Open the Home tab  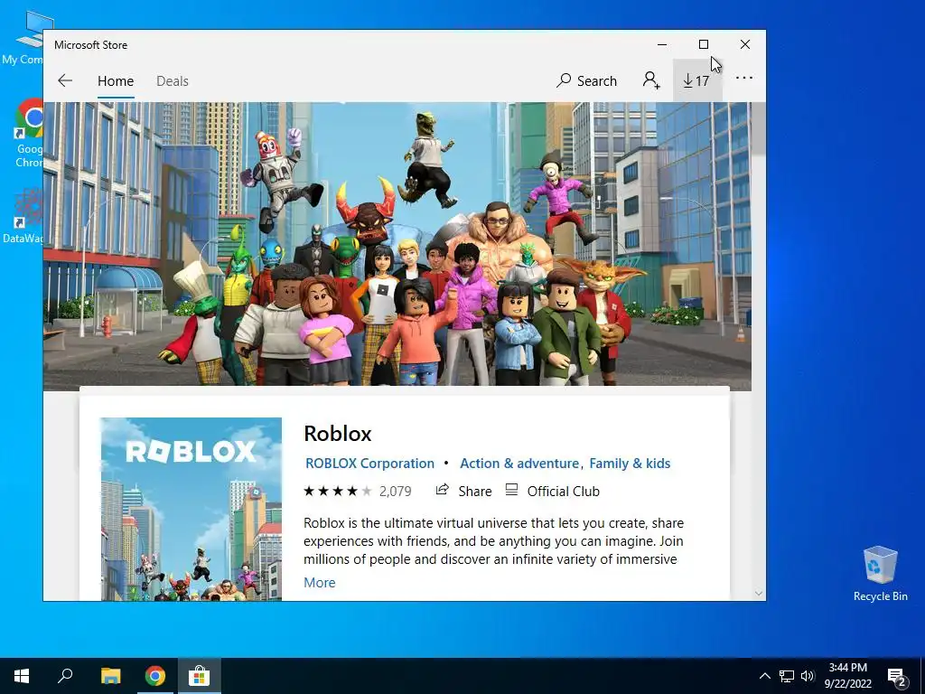point(116,80)
